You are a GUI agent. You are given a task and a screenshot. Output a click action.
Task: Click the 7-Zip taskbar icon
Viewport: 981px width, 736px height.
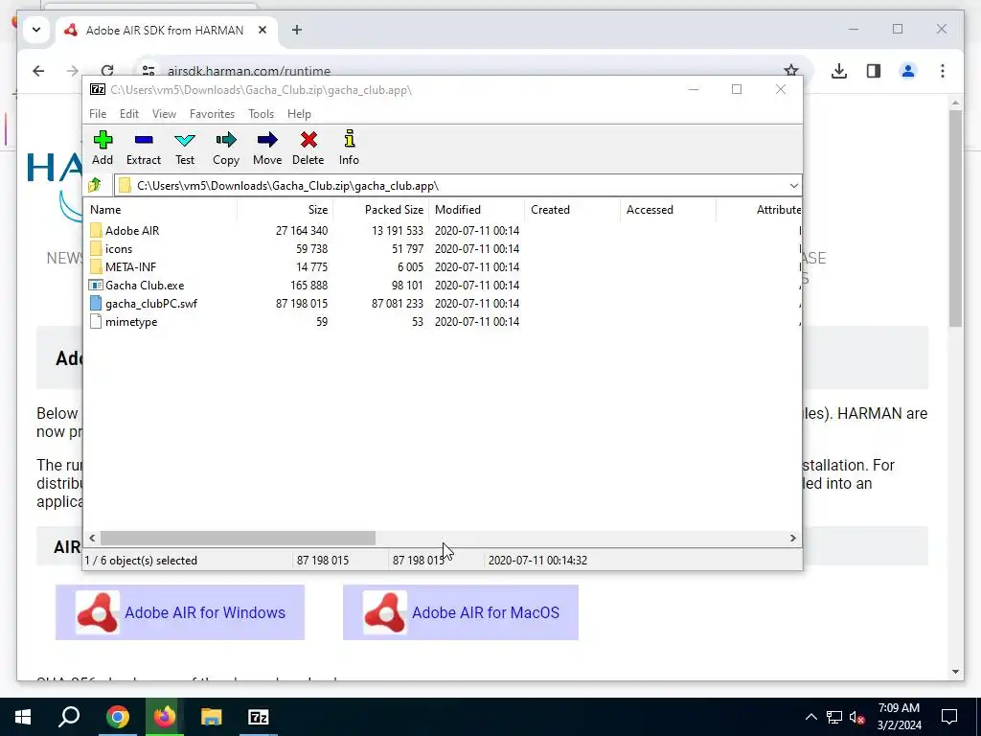[259, 717]
